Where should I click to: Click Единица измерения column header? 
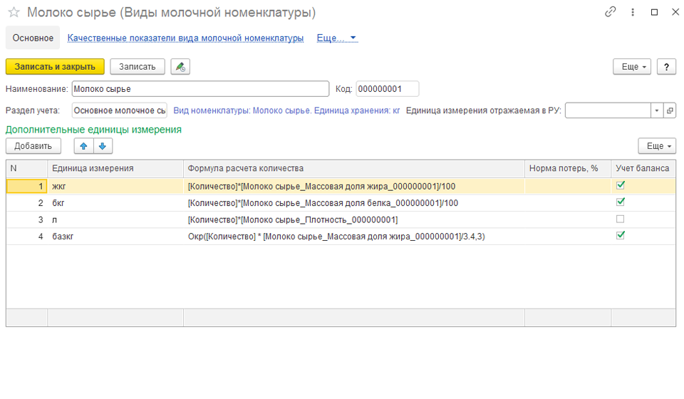[x=115, y=168]
